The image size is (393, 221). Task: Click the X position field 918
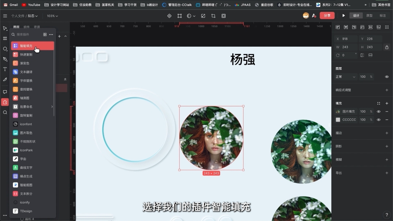pyautogui.click(x=346, y=39)
